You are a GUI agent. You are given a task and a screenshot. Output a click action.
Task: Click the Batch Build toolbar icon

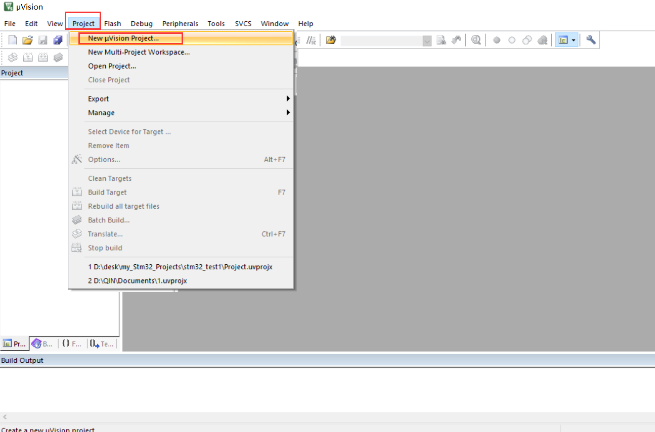pos(58,58)
